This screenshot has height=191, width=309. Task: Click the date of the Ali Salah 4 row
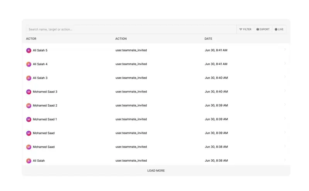click(x=216, y=64)
